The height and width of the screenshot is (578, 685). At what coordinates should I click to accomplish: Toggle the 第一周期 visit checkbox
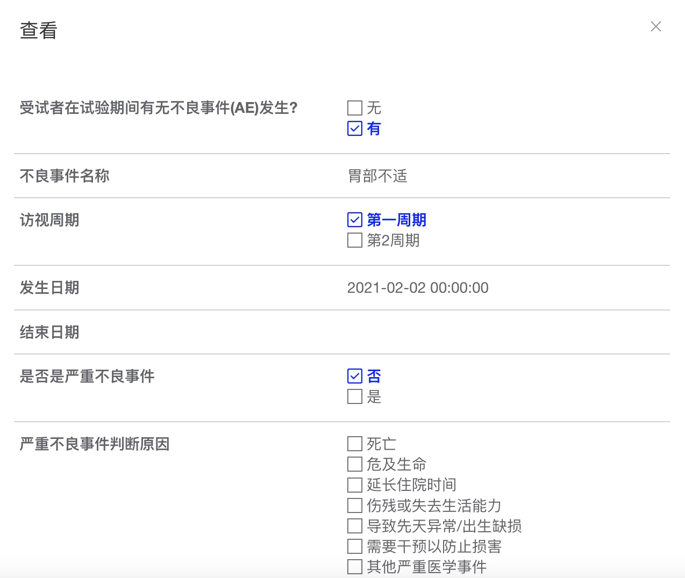point(355,220)
